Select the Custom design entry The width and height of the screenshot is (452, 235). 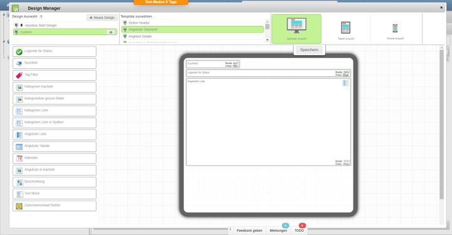click(x=65, y=32)
